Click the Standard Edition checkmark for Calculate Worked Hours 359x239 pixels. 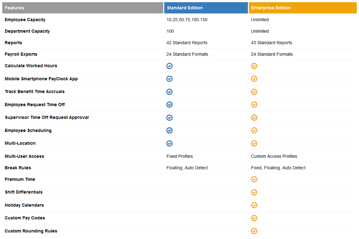tap(170, 66)
